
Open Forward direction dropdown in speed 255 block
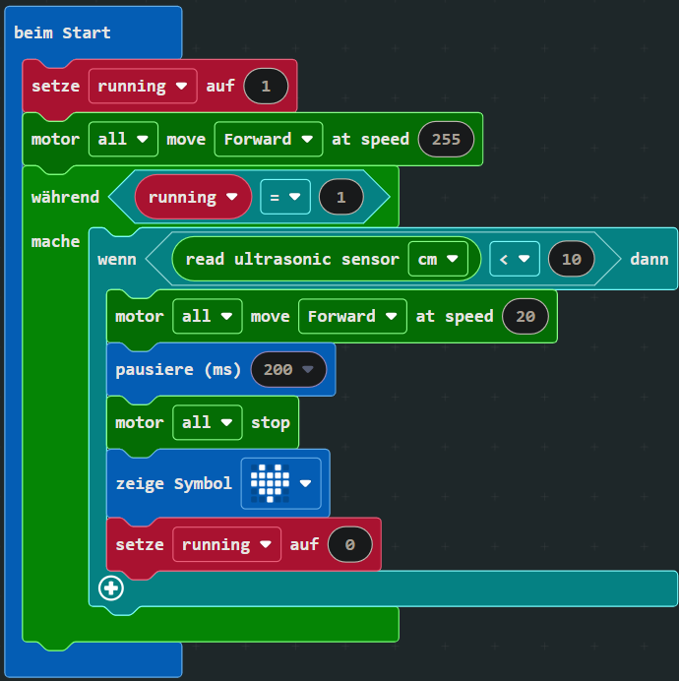pyautogui.click(x=269, y=139)
